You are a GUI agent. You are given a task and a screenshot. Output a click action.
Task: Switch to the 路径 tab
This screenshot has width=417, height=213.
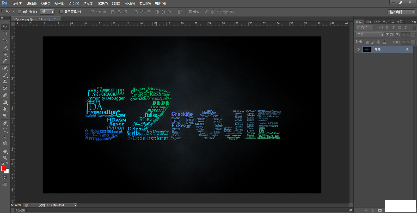point(377,22)
